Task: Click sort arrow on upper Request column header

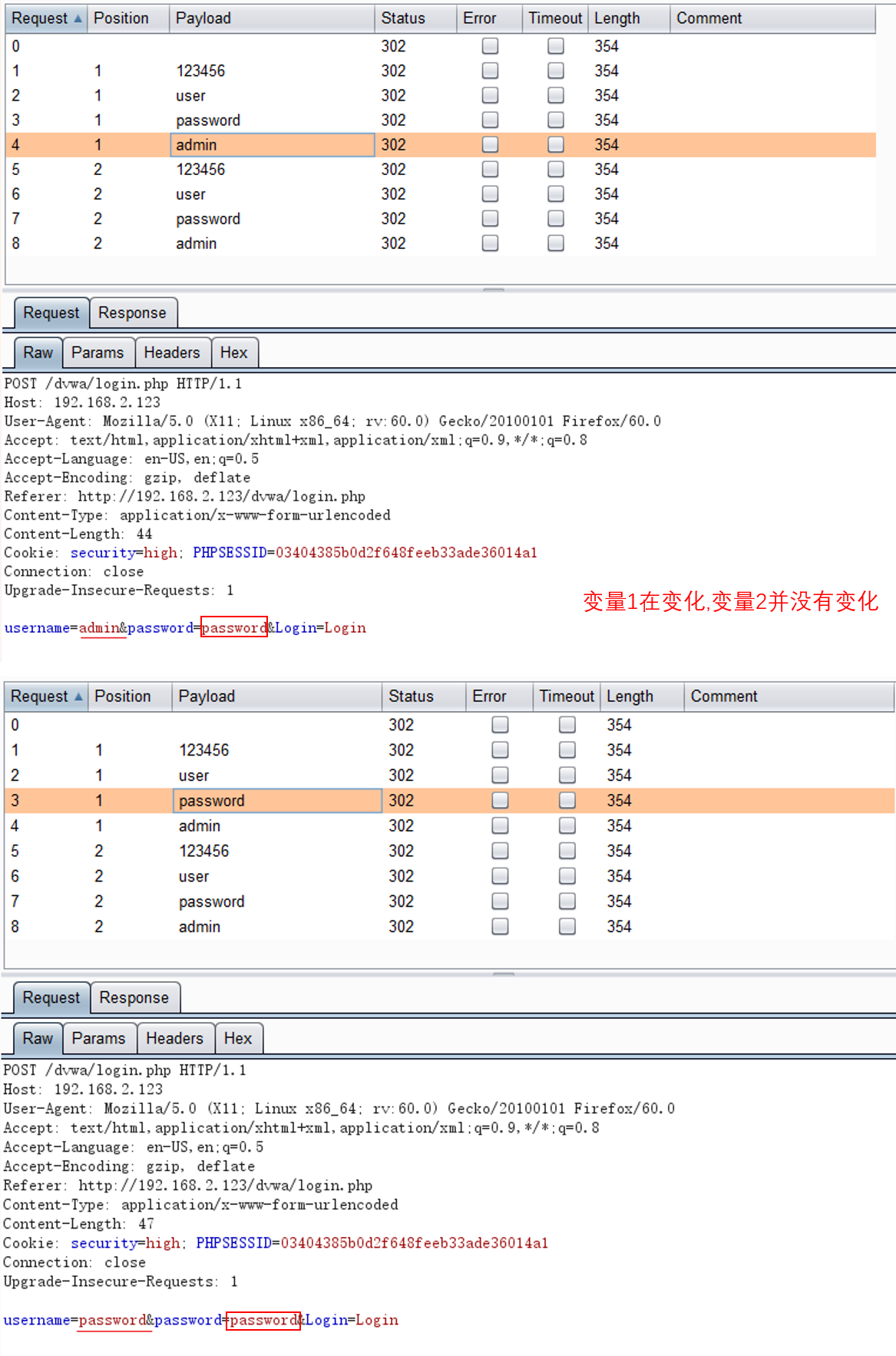Action: pyautogui.click(x=78, y=19)
